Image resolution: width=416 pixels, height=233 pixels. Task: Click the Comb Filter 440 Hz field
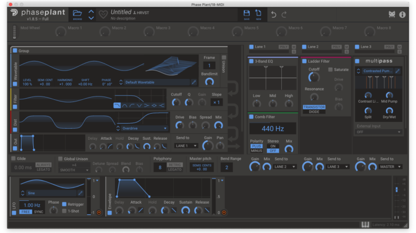[273, 129]
